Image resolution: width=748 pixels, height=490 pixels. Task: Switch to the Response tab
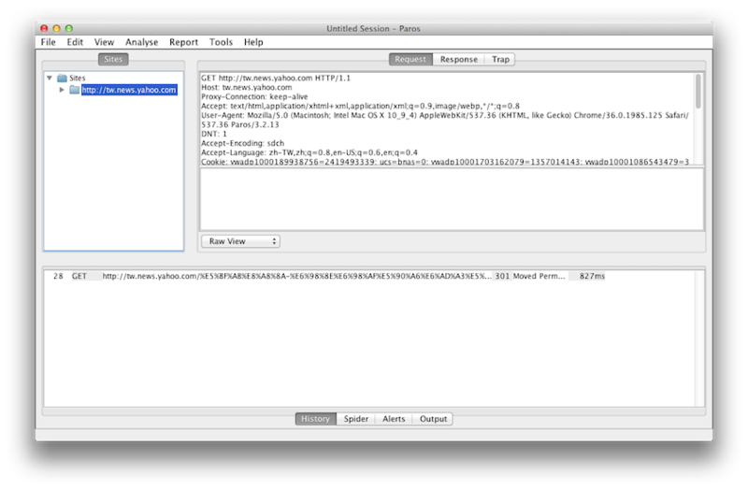click(459, 59)
